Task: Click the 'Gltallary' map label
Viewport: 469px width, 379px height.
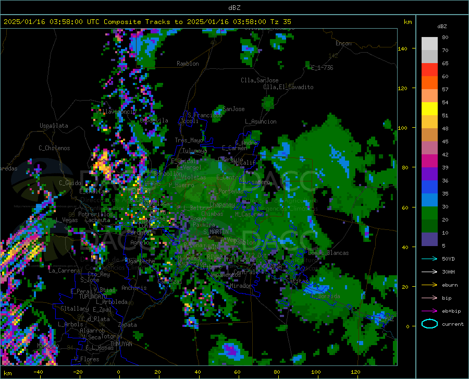Action: (75, 309)
